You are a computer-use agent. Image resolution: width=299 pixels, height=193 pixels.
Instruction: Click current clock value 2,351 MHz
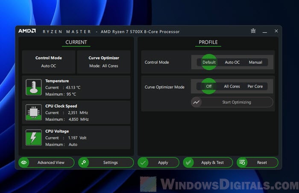point(78,112)
